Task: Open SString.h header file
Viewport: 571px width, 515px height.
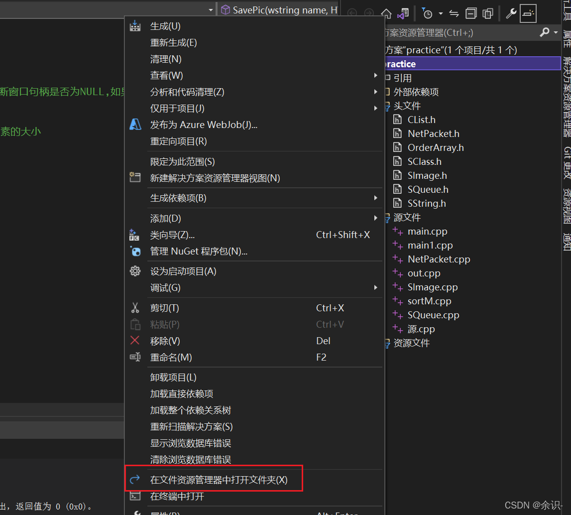Action: click(427, 203)
